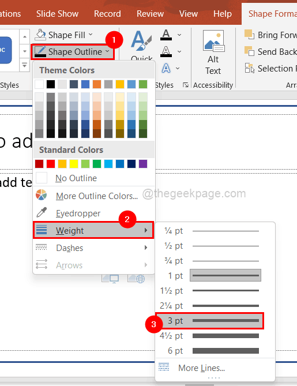Open the Alt Text picture icon
This screenshot has width=297, height=386.
click(213, 41)
